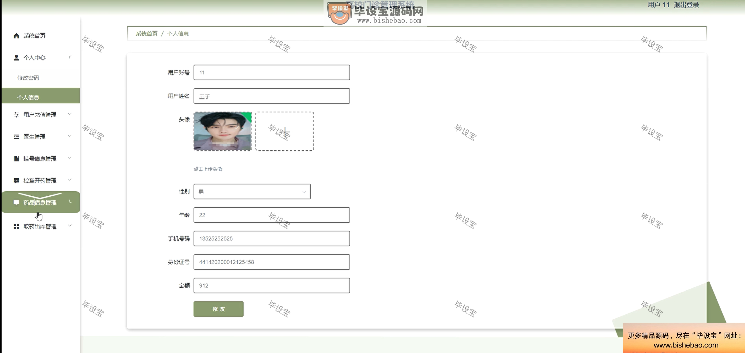The height and width of the screenshot is (353, 745).
Task: Click the 系统首页 breadcrumb link
Action: pyautogui.click(x=147, y=34)
